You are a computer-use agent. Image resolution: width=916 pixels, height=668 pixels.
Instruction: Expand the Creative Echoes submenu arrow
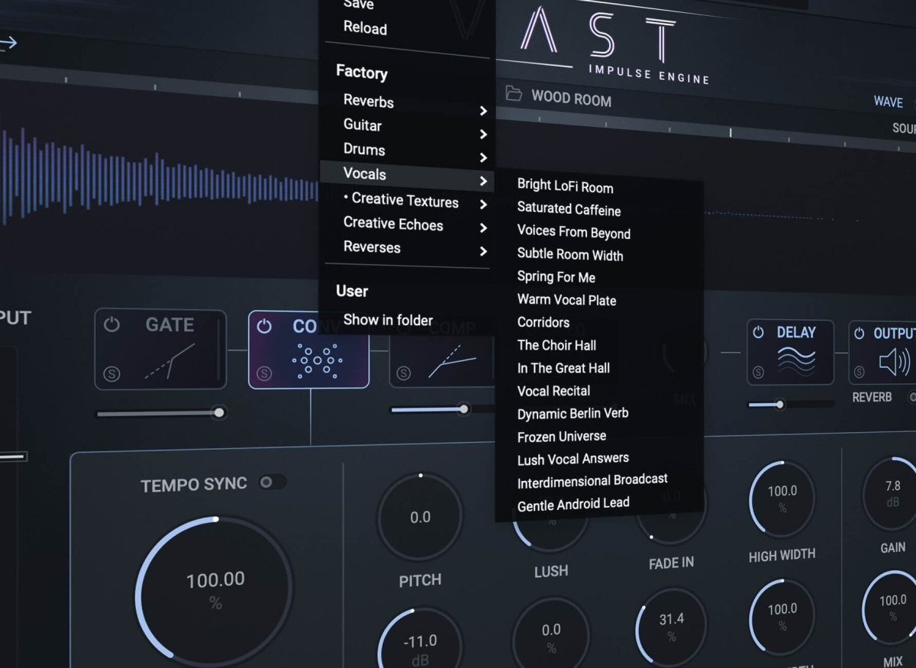coord(483,228)
